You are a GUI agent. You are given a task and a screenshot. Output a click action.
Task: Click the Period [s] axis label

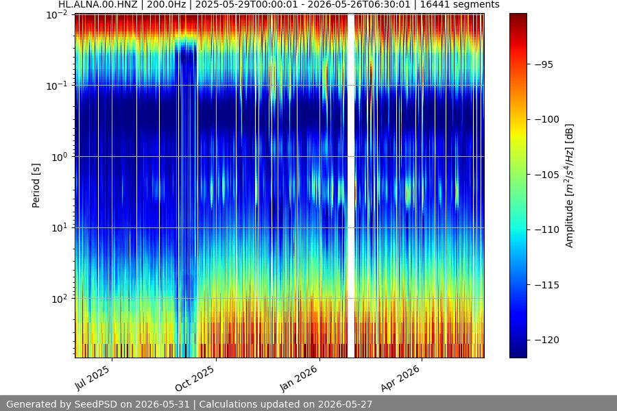[x=36, y=186]
